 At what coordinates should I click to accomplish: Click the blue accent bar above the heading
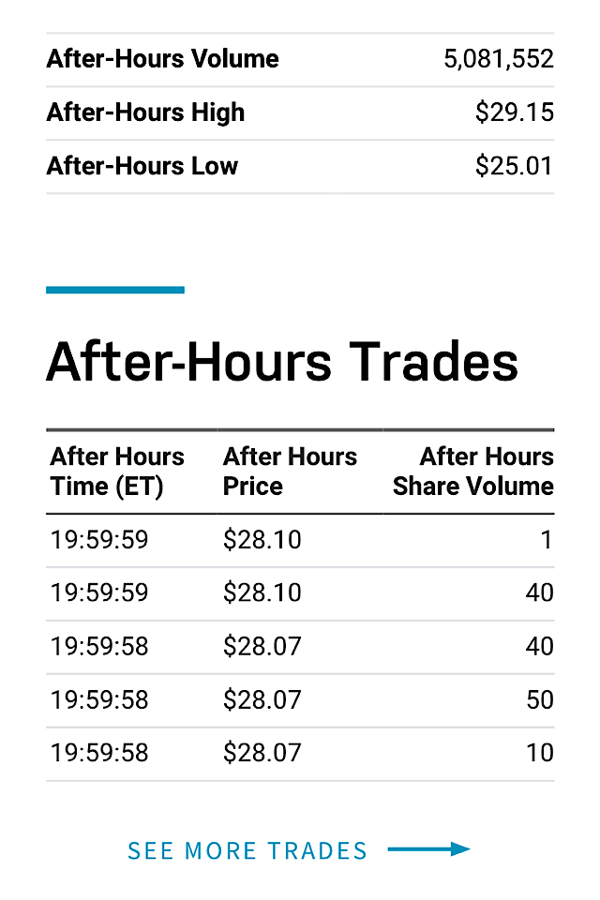[x=115, y=290]
